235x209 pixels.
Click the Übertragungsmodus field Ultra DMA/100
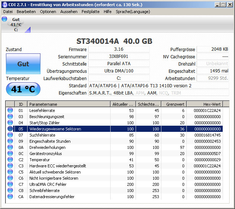(x=119, y=71)
